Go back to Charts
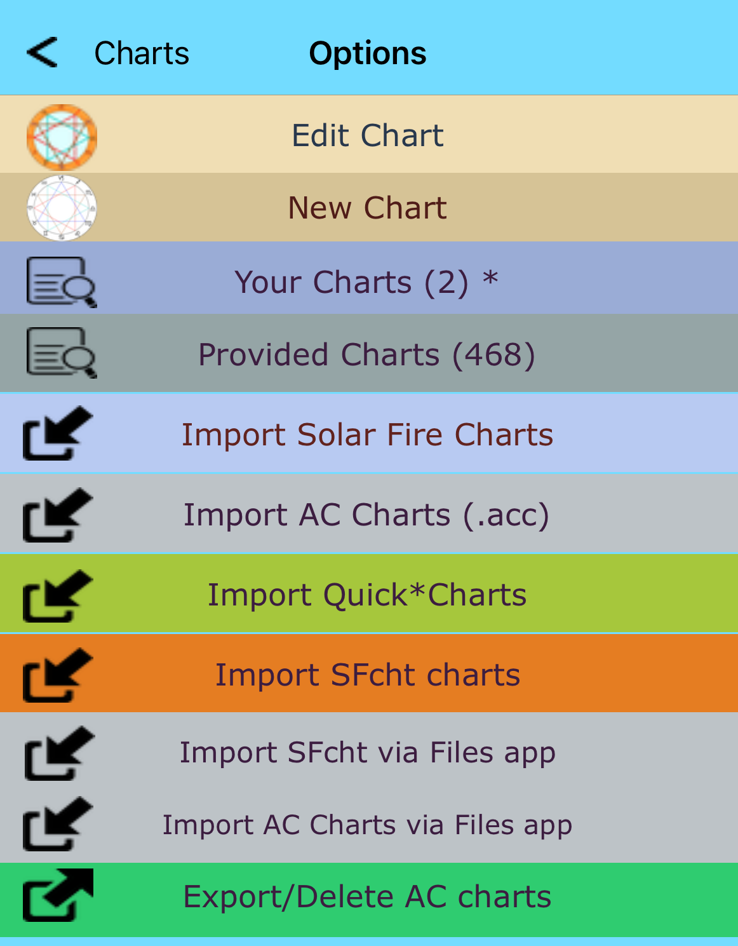Viewport: 738px width, 946px height. click(x=142, y=53)
